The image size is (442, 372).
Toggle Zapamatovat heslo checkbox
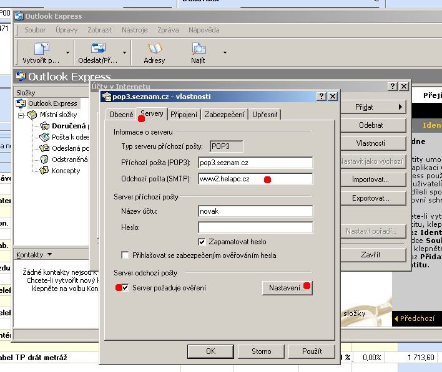[x=202, y=242]
